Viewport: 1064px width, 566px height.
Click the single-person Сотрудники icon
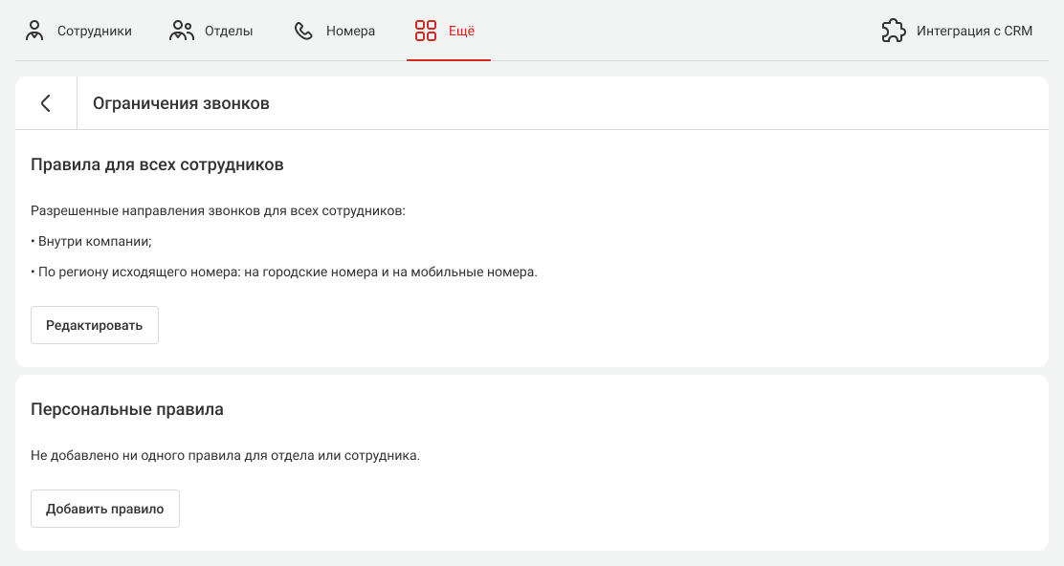[34, 31]
